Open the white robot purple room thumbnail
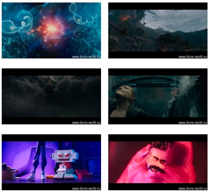This screenshot has height=193, width=211. coord(51,162)
